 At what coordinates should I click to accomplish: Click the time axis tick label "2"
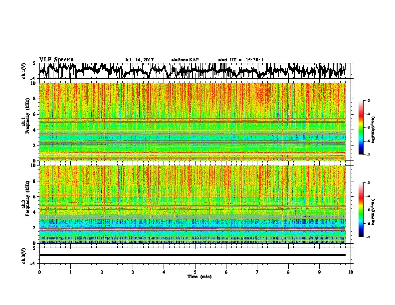click(102, 272)
